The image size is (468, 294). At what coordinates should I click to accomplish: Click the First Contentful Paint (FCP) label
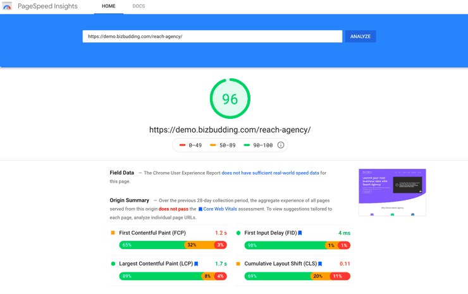tap(152, 233)
